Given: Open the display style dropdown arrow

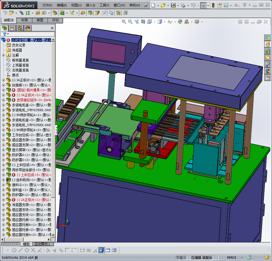Looking at the screenshot, I should (x=164, y=22).
